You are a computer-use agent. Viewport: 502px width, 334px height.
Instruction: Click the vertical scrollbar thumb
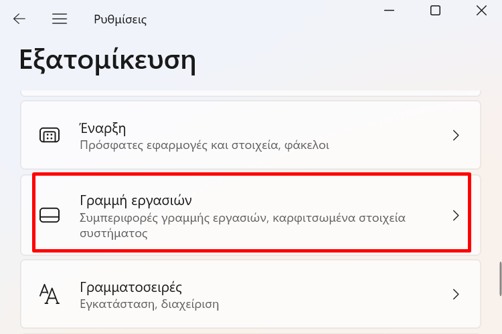tap(500, 279)
